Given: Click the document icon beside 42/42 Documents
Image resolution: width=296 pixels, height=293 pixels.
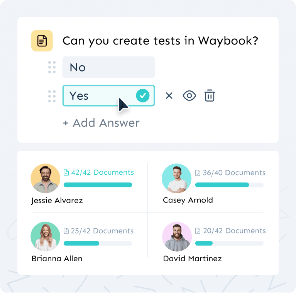Looking at the screenshot, I should [66, 173].
